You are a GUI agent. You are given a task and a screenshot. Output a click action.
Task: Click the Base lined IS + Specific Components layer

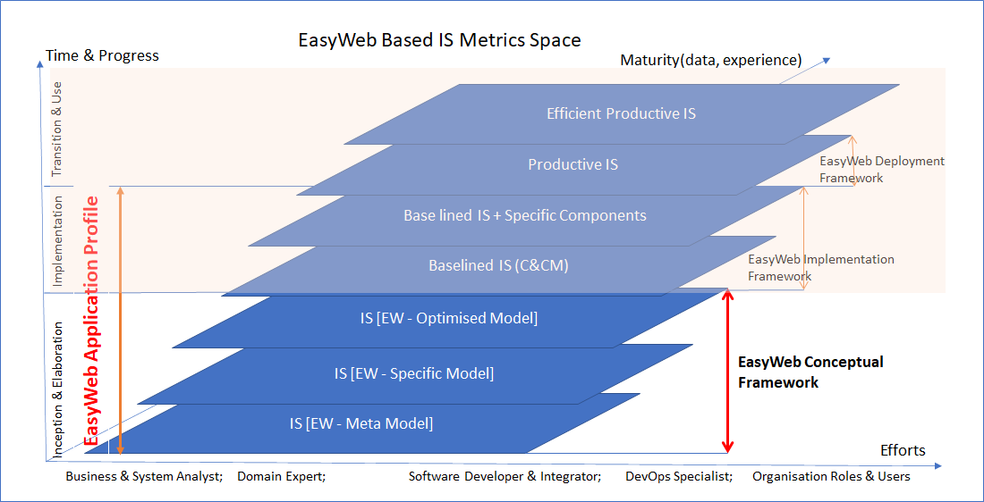coord(524,215)
